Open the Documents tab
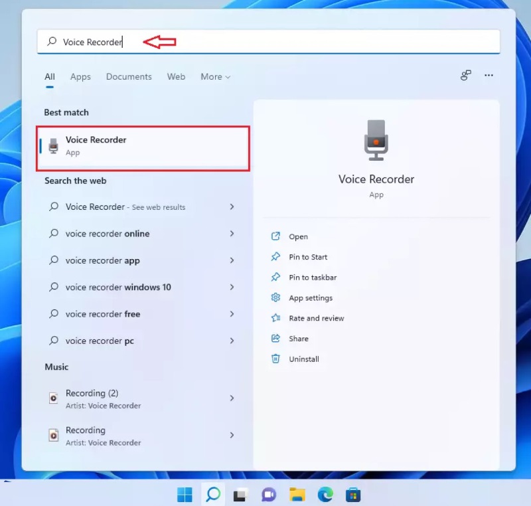Screen dimensions: 531x506 pos(129,76)
